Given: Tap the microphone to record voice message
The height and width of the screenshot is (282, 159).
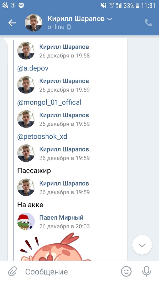Looking at the screenshot, I should click(x=146, y=272).
